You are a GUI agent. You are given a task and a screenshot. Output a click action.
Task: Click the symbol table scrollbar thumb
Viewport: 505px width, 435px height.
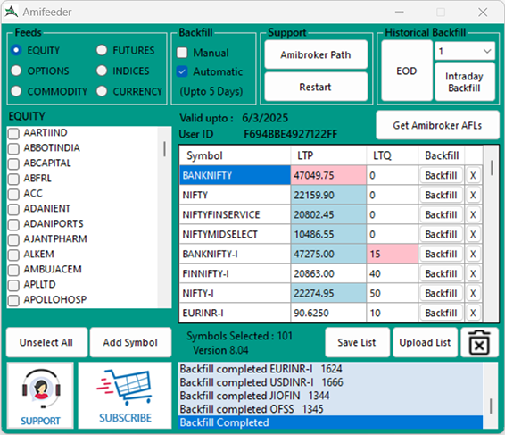(x=492, y=168)
